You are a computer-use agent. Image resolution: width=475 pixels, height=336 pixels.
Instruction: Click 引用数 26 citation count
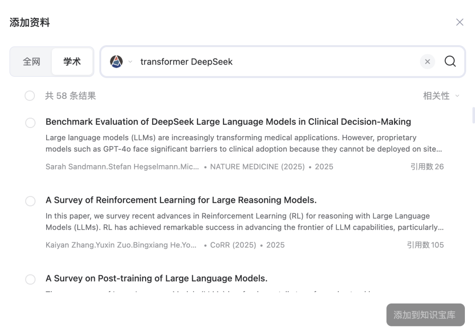427,166
